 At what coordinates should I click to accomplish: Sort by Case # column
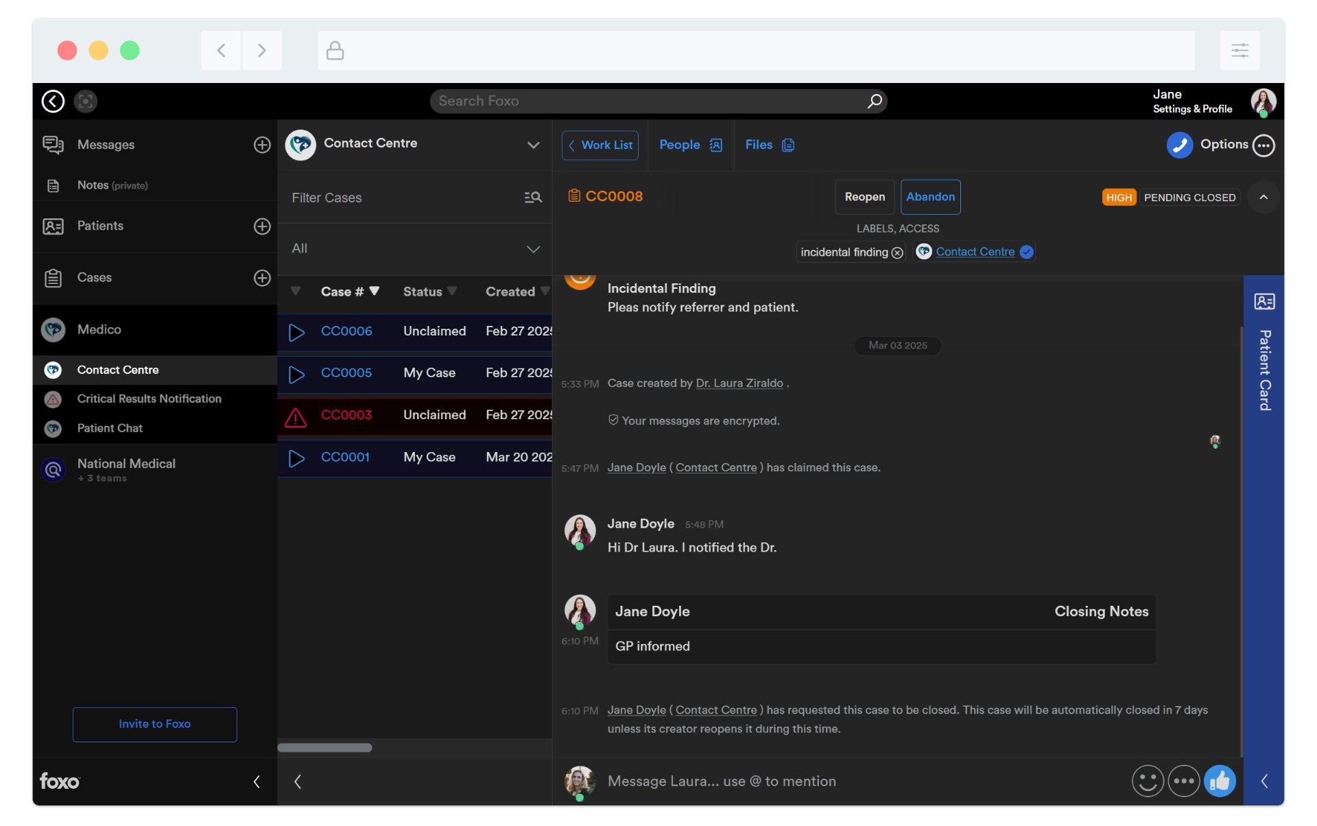coord(350,292)
